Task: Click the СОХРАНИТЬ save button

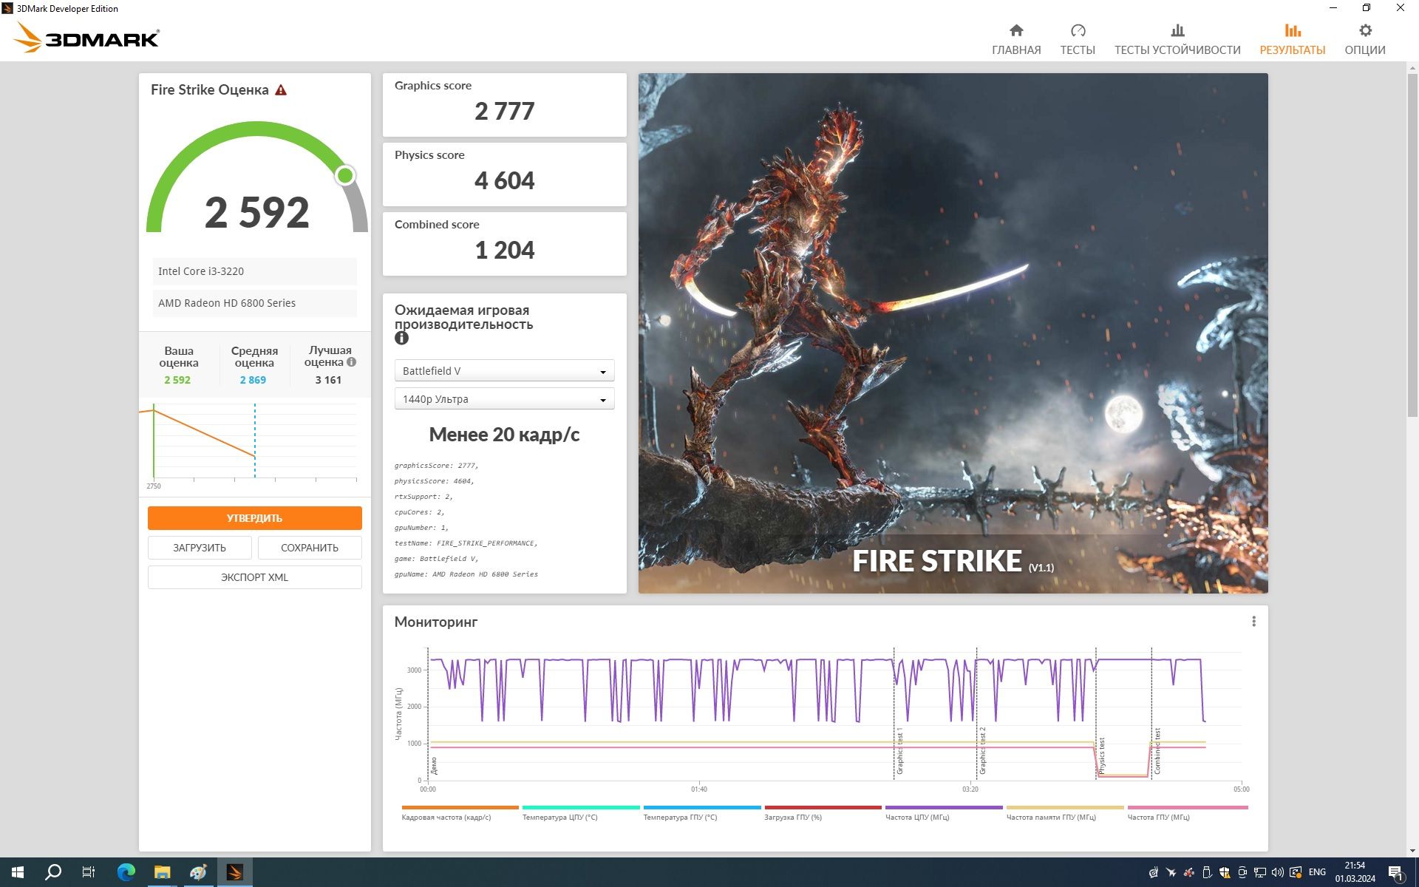Action: 310,548
